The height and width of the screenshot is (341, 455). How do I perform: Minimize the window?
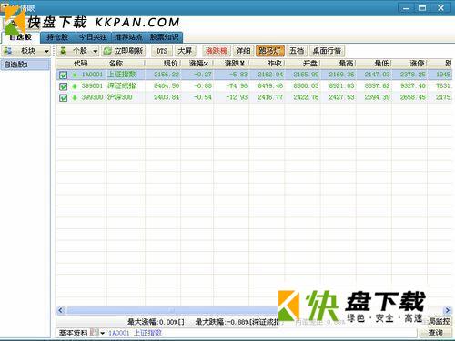coord(406,8)
